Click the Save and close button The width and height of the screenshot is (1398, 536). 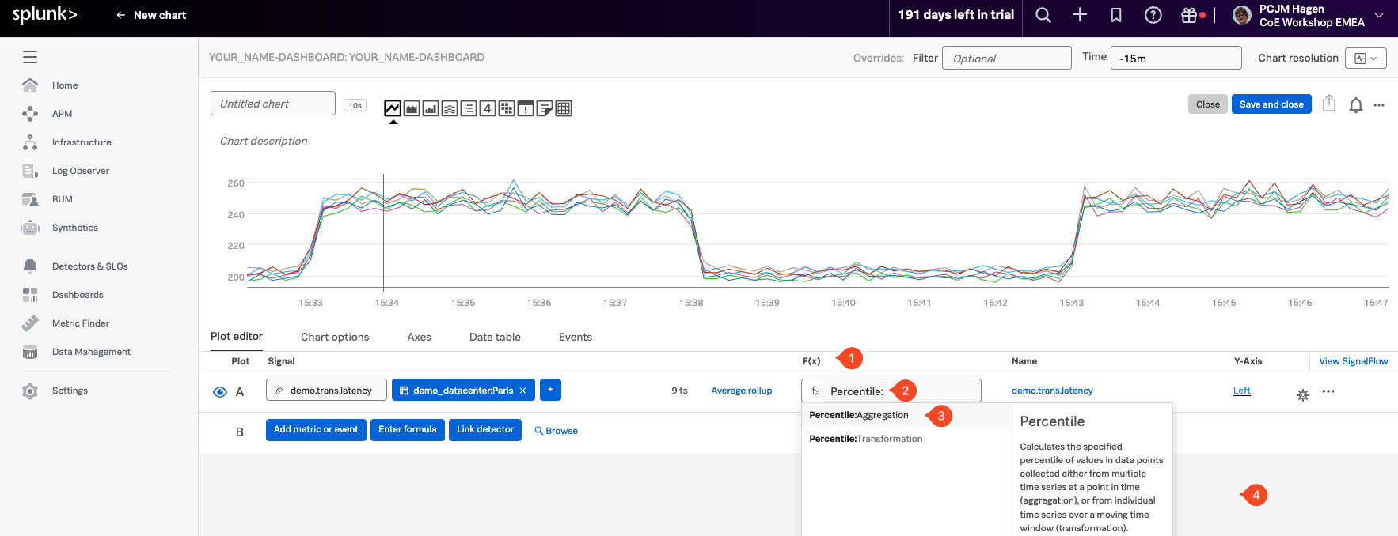1271,104
